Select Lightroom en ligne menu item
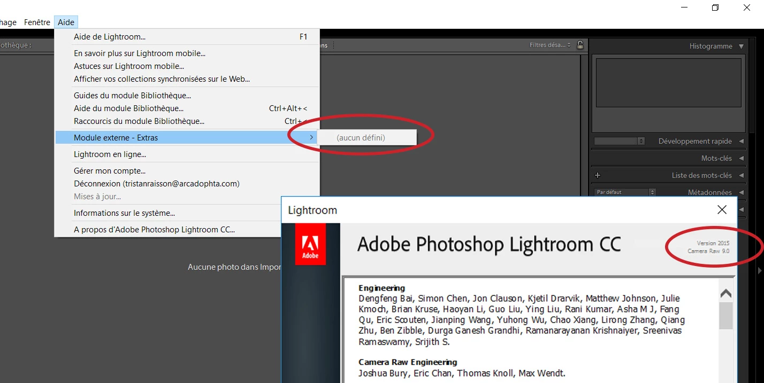 point(187,154)
